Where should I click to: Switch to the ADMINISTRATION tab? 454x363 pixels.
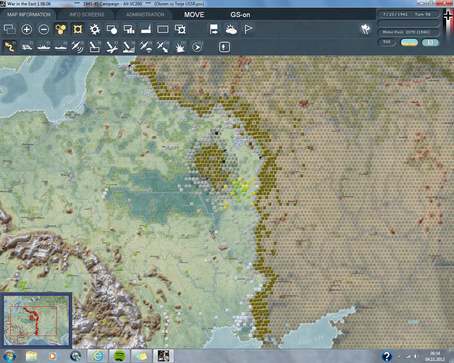pos(145,15)
